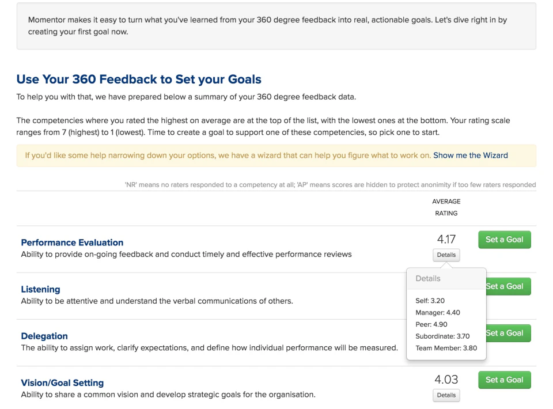The width and height of the screenshot is (553, 409).
Task: Expand Details under the 4.03 rating
Action: point(446,395)
